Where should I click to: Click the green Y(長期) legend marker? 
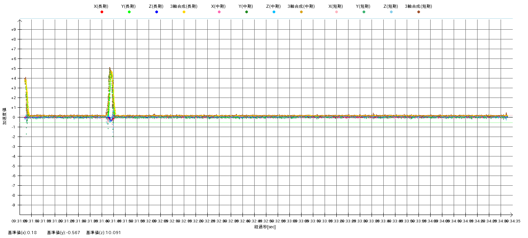129,12
